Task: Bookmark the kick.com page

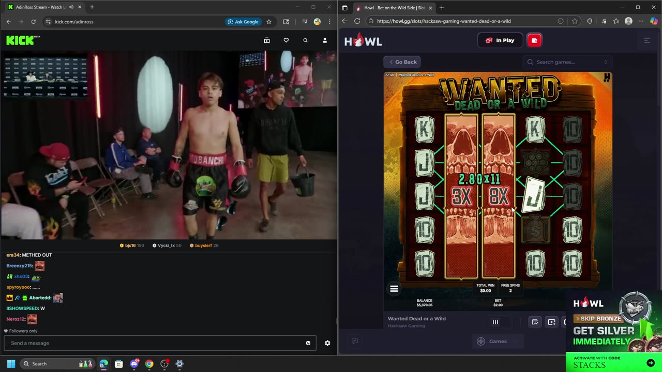Action: (269, 22)
